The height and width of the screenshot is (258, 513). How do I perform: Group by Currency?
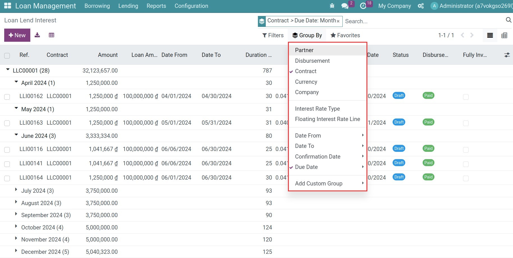(328, 82)
